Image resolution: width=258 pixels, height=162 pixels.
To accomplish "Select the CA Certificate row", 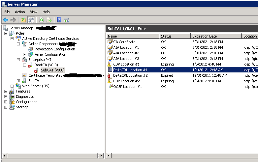I will click(182, 42).
